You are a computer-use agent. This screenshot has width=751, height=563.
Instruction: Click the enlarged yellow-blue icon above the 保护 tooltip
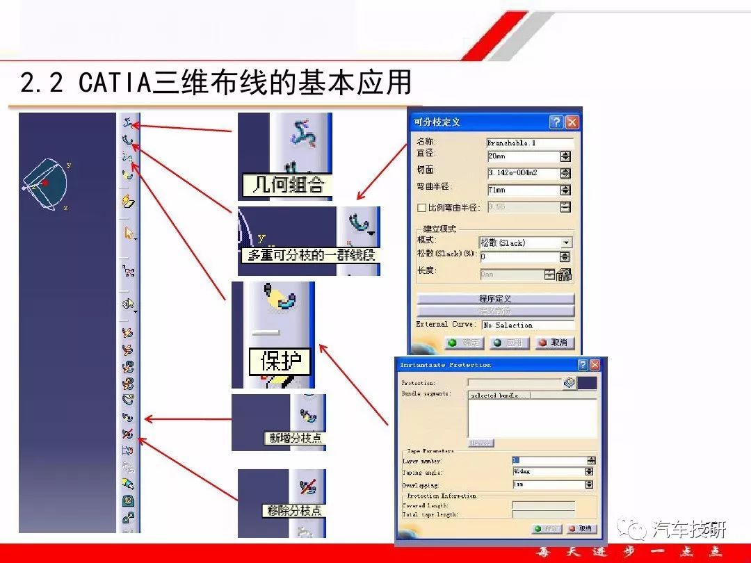(280, 297)
